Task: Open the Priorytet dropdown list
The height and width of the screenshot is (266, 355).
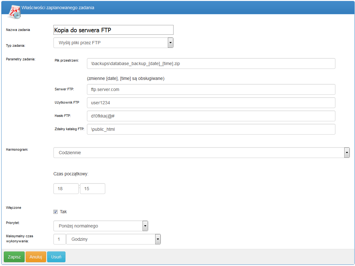Action: [x=101, y=226]
